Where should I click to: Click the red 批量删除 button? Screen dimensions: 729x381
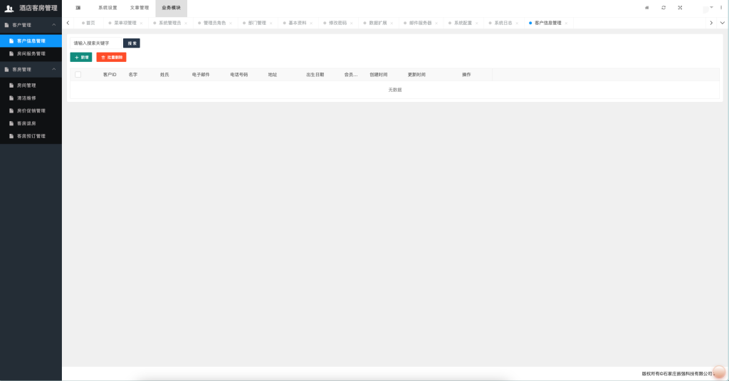click(111, 57)
